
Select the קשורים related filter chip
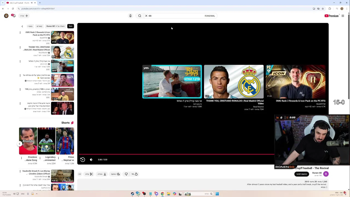pyautogui.click(x=39, y=26)
